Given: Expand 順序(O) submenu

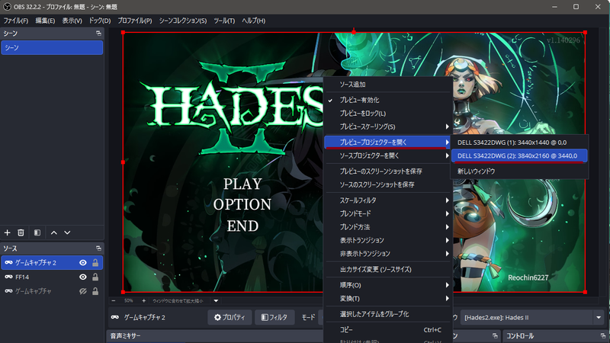Looking at the screenshot, I should pos(388,285).
